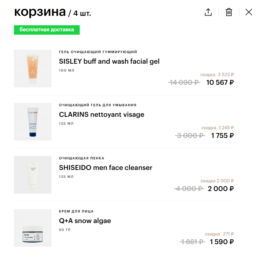Click the trash icon to empty cart
Screen dimensions: 262x266
click(229, 12)
